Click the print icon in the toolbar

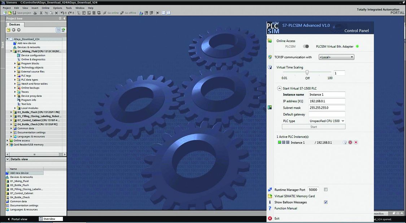[x=35, y=13]
